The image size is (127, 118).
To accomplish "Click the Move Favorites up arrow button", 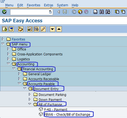I will click(59, 29).
